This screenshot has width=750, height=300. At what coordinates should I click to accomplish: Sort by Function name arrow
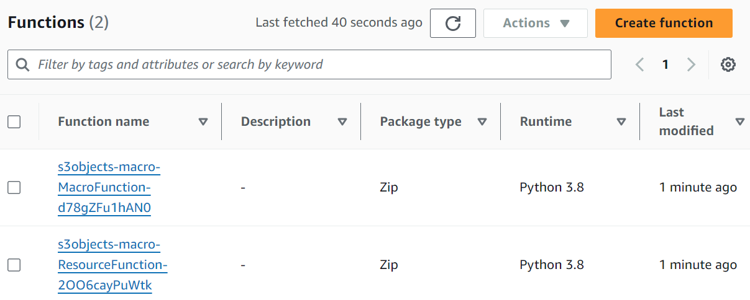click(203, 121)
